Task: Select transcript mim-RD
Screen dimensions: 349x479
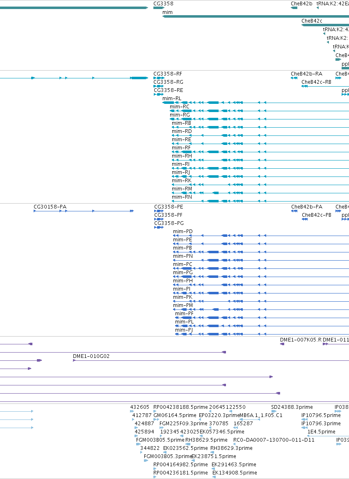Action: tap(182, 132)
